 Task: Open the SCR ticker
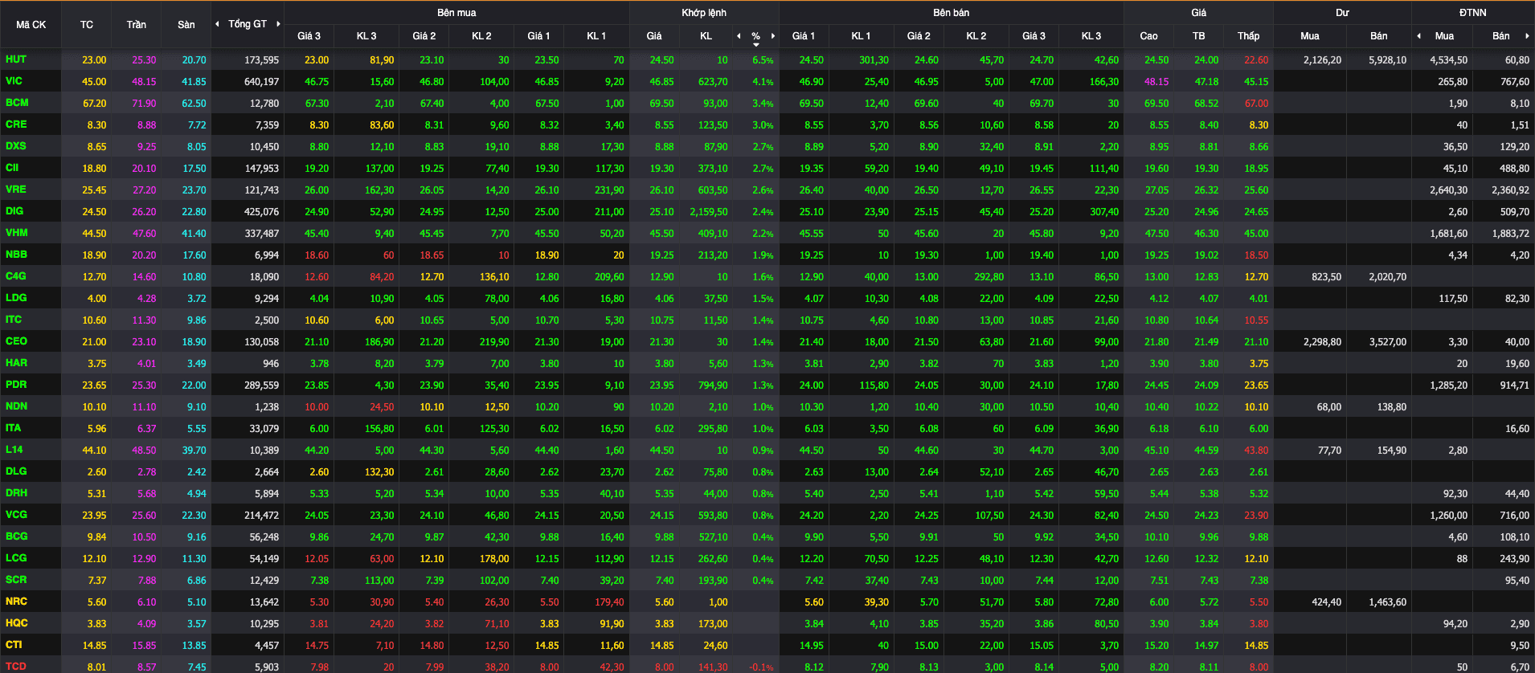[x=16, y=580]
